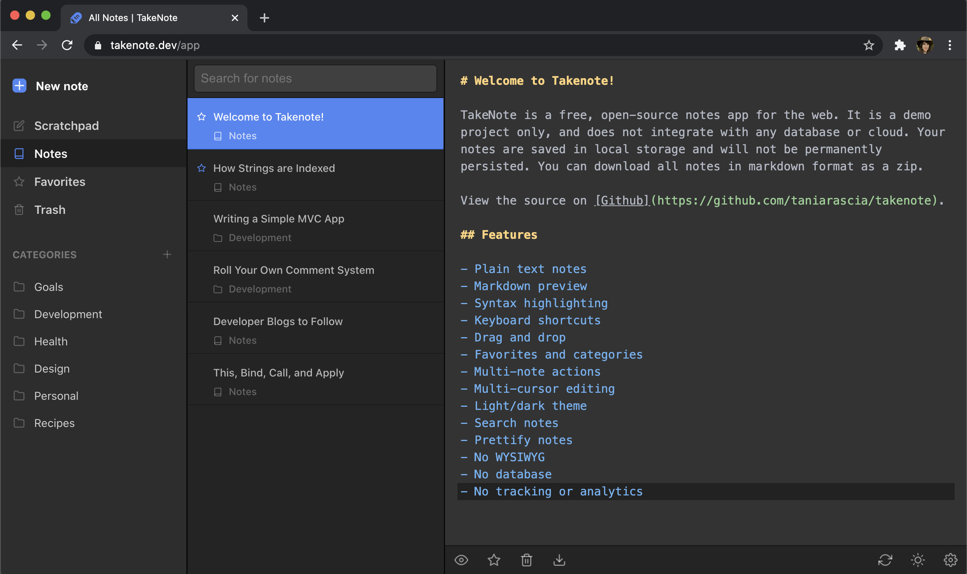Click the delete/trash icon in bottom toolbar
This screenshot has width=967, height=574.
(x=527, y=560)
